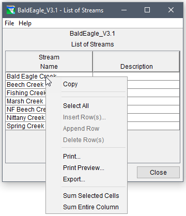
Task: Click the Close button
Action: tap(158, 172)
